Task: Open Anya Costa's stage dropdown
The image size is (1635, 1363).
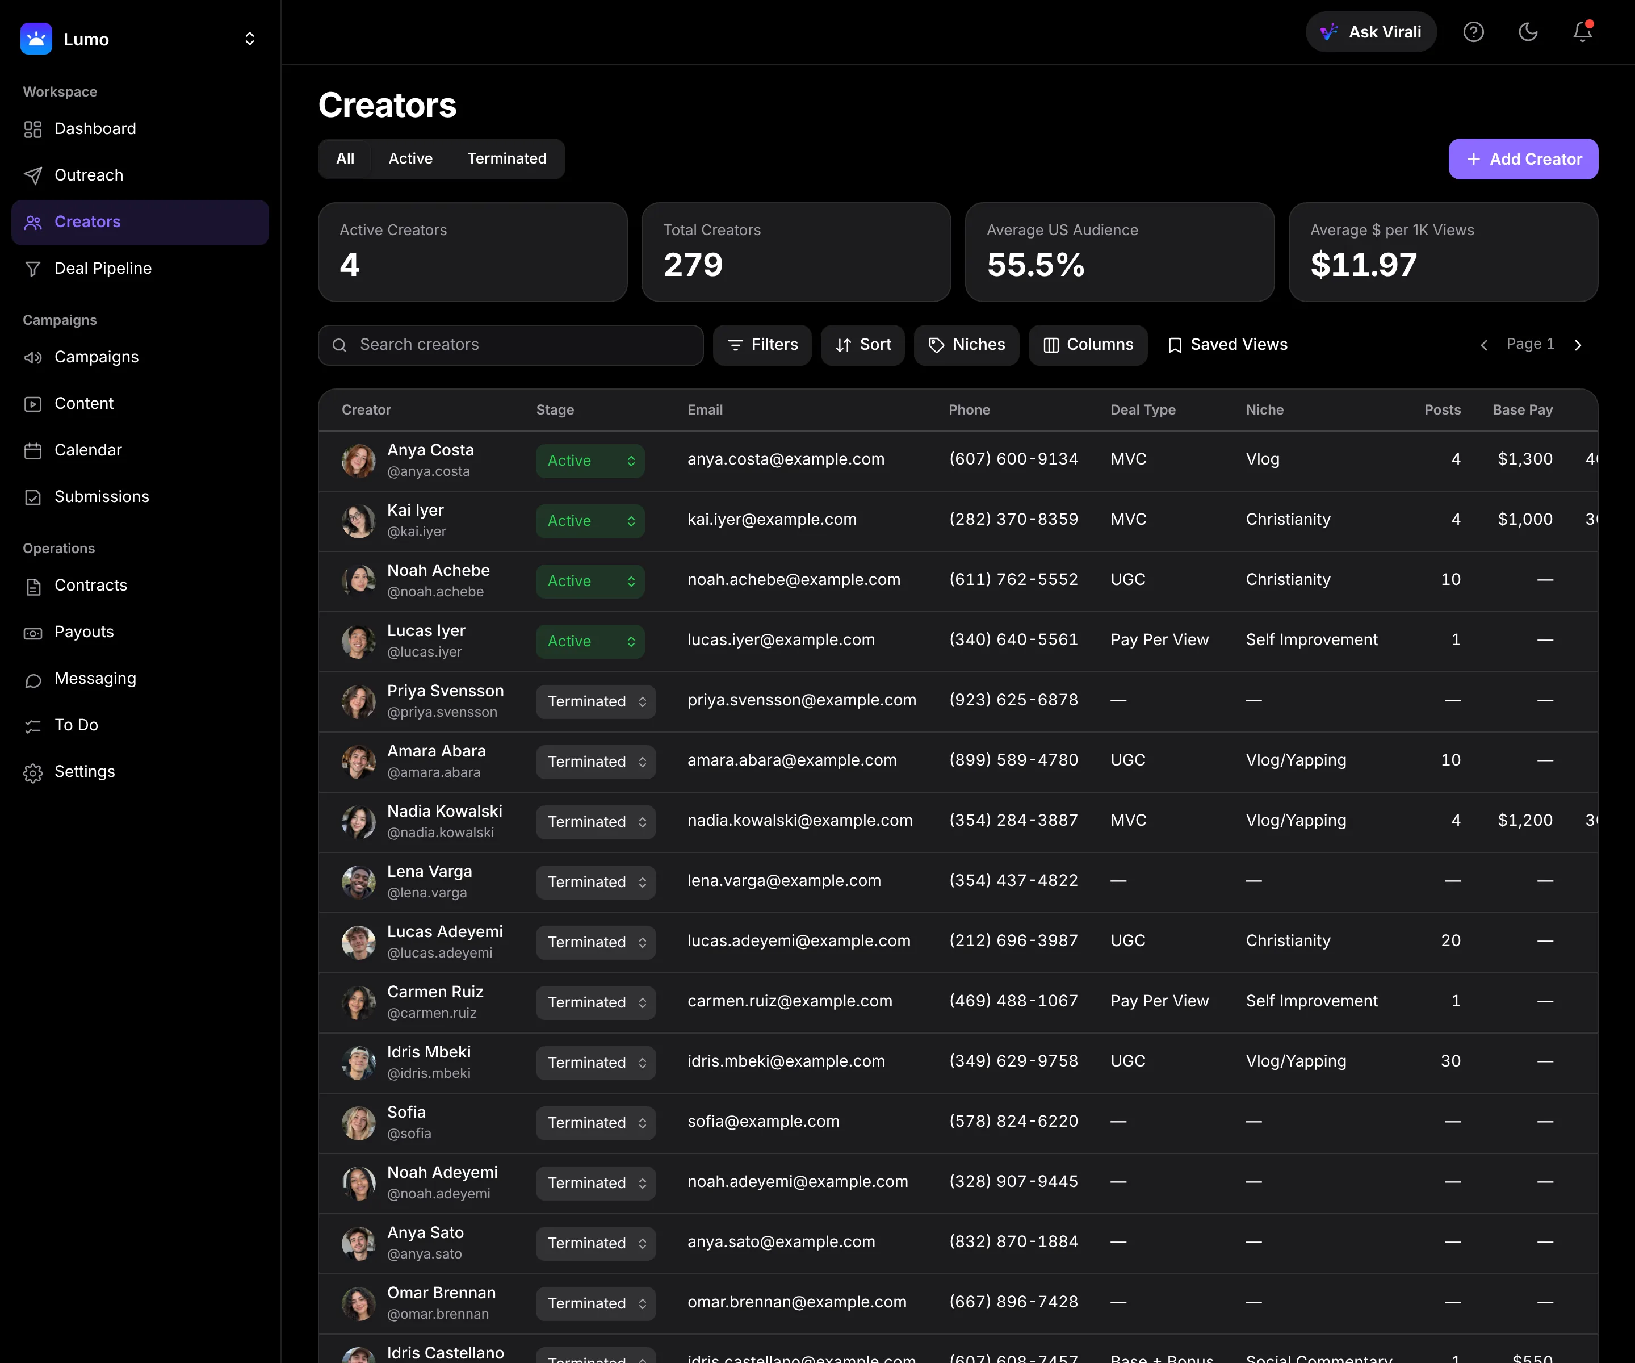Action: click(x=590, y=461)
